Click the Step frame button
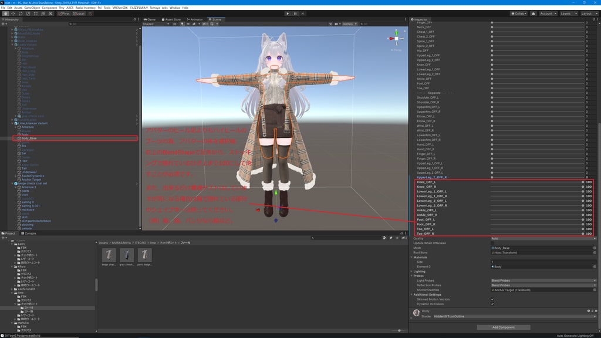The image size is (601, 338). click(303, 13)
